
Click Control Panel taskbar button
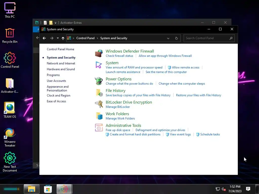64,189
